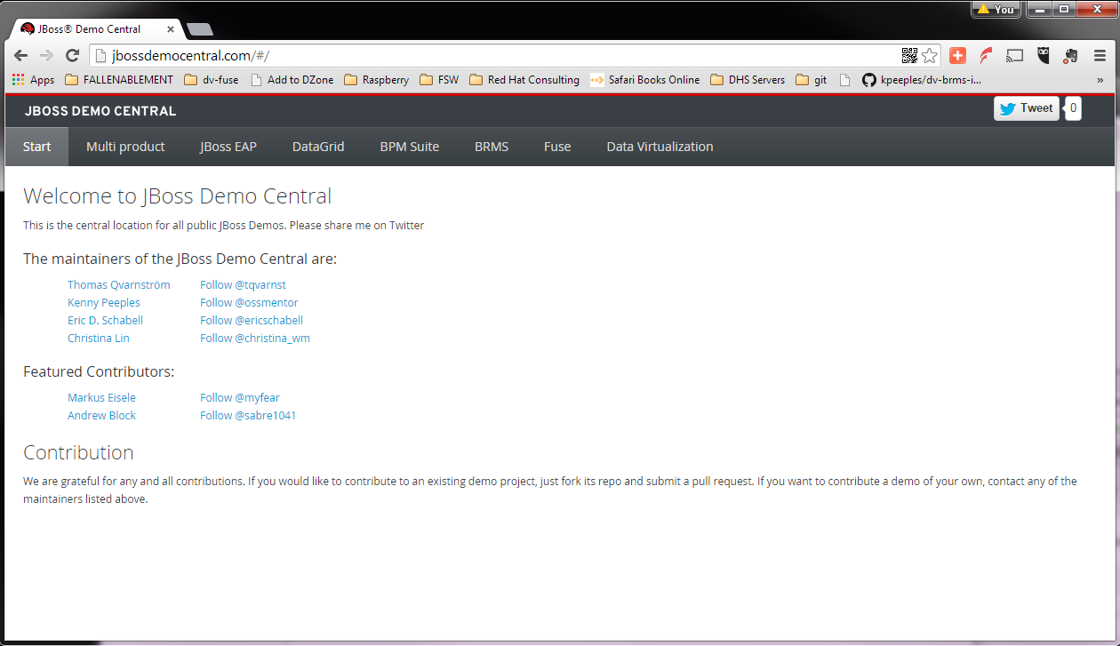
Task: Open the kpeeples/dv-brms GitHub bookmark
Action: click(x=922, y=80)
